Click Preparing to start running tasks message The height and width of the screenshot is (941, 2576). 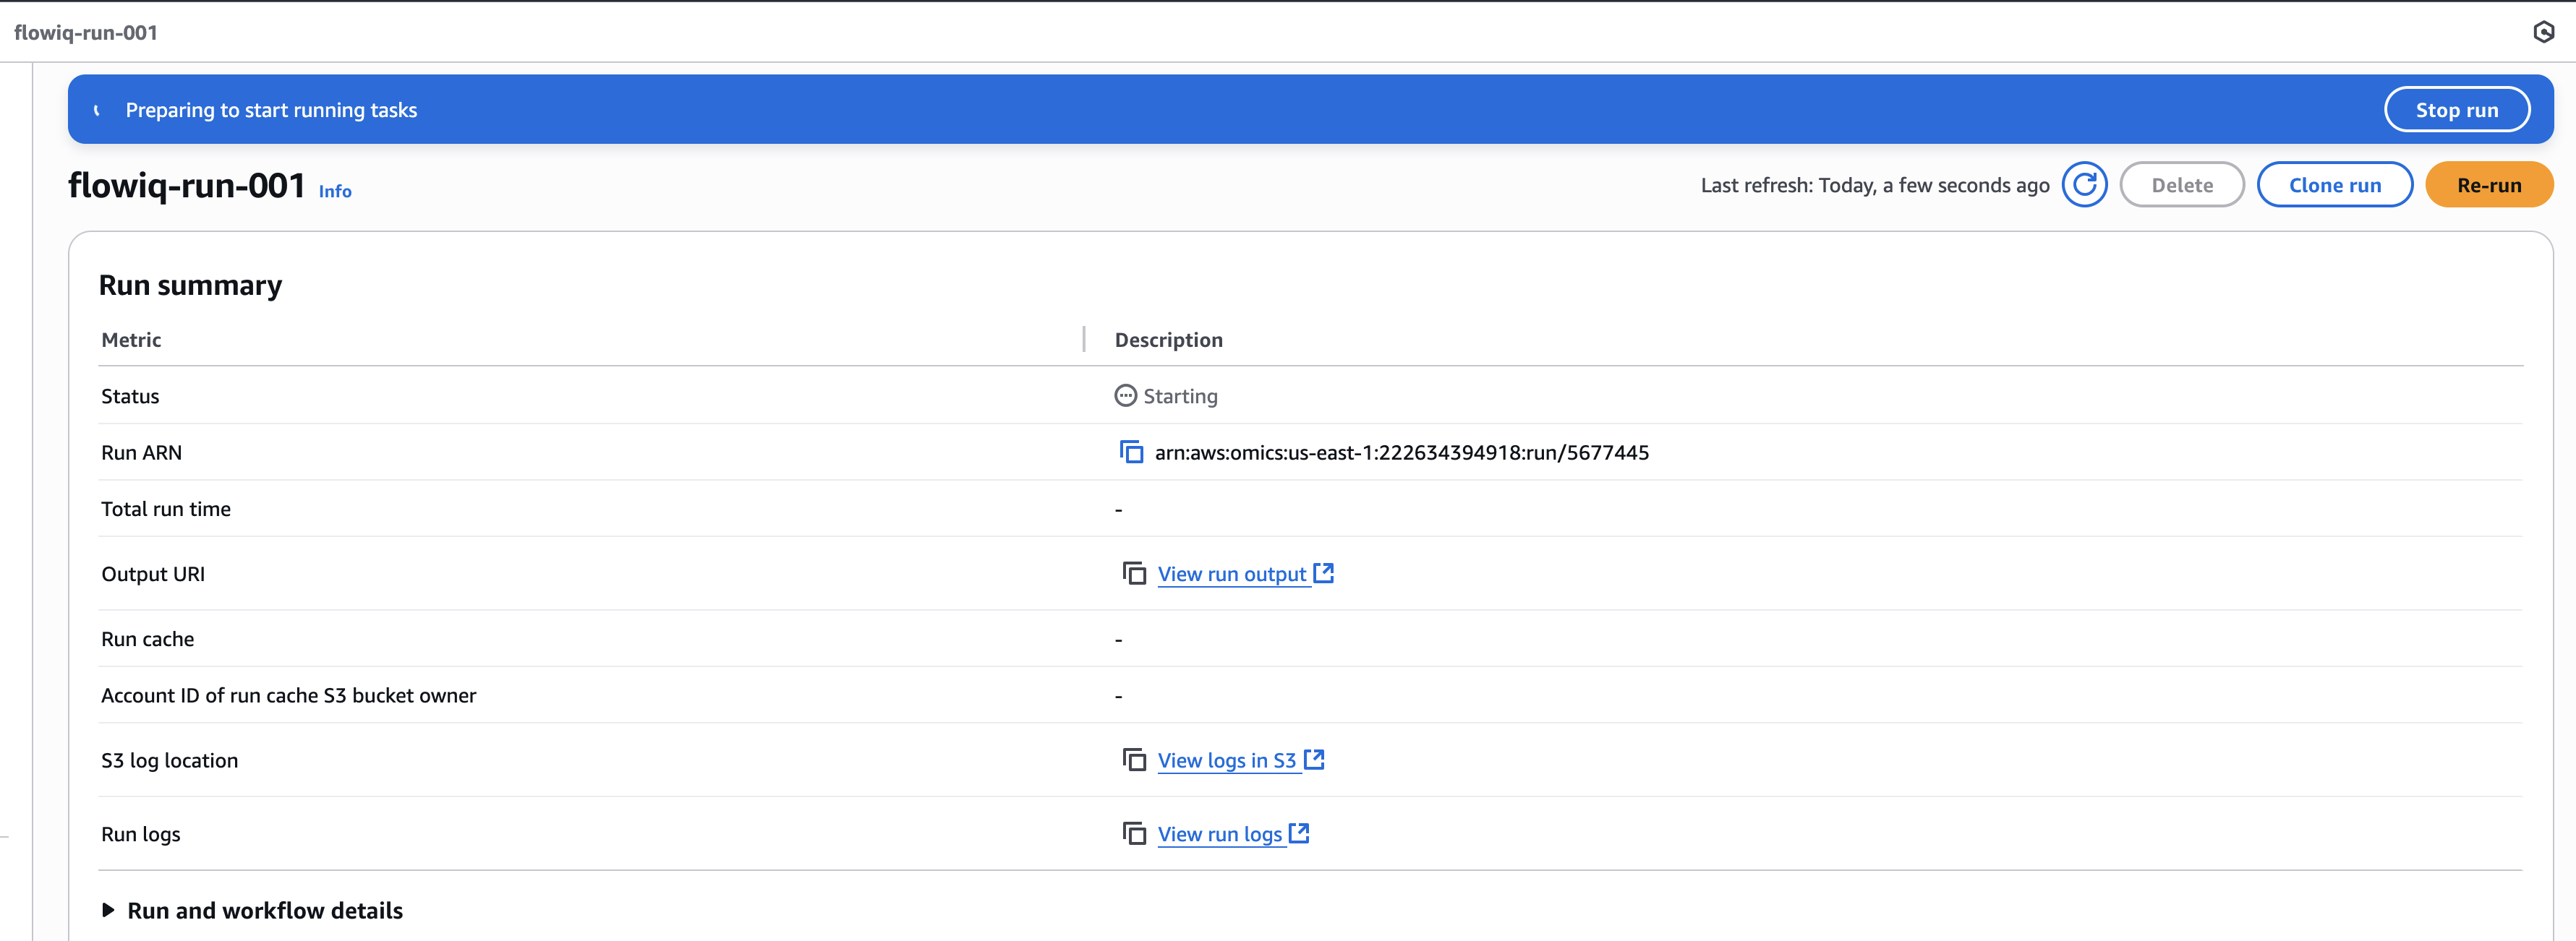[271, 110]
